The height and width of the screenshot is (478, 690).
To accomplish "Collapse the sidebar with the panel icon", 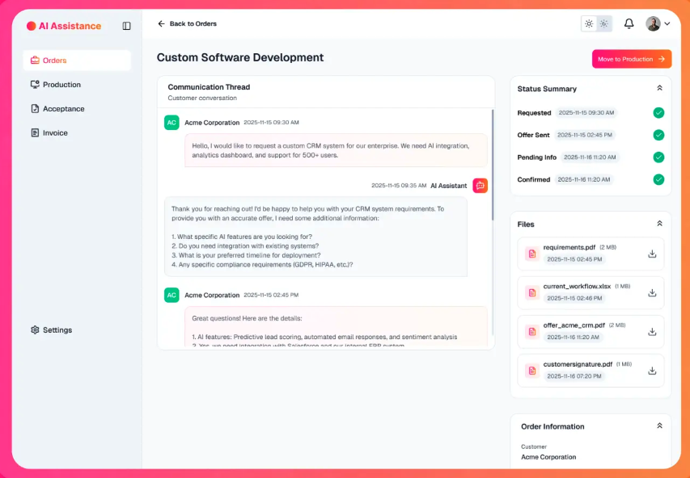I will (x=126, y=26).
